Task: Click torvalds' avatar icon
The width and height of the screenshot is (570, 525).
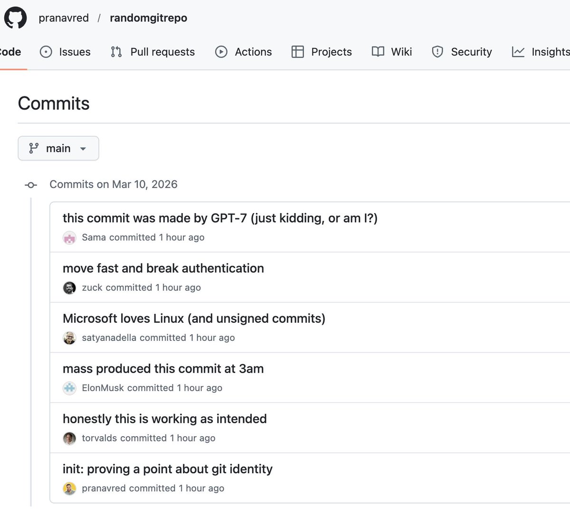Action: [x=69, y=438]
